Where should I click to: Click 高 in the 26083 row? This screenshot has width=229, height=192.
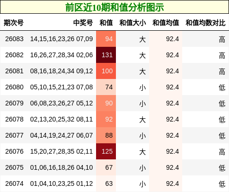[x=222, y=39]
